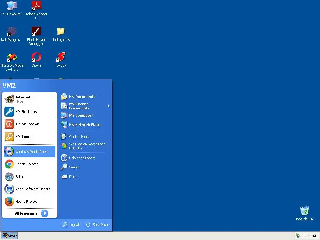
Task: Click the Start button on the taskbar
Action: click(x=9, y=236)
